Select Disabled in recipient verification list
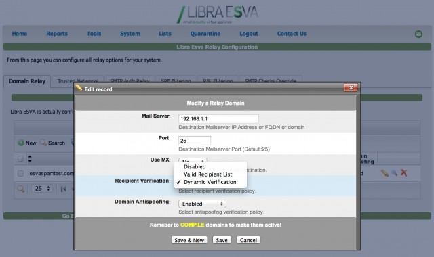434x257 pixels. coord(195,167)
